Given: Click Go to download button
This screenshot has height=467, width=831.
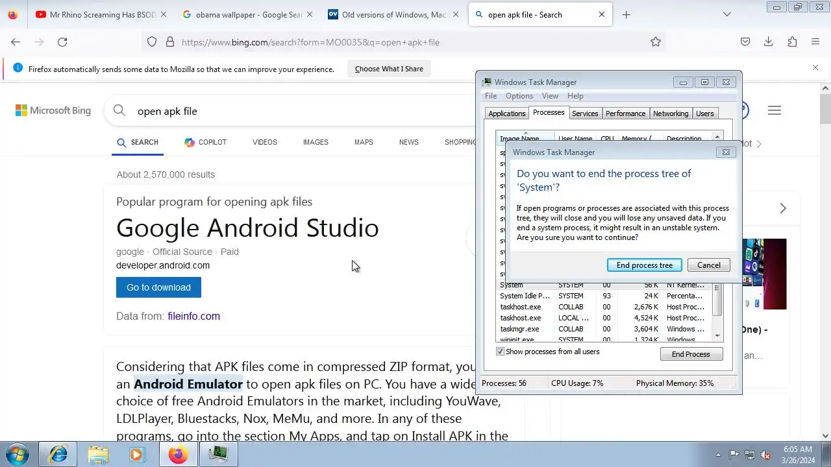Looking at the screenshot, I should [x=158, y=287].
